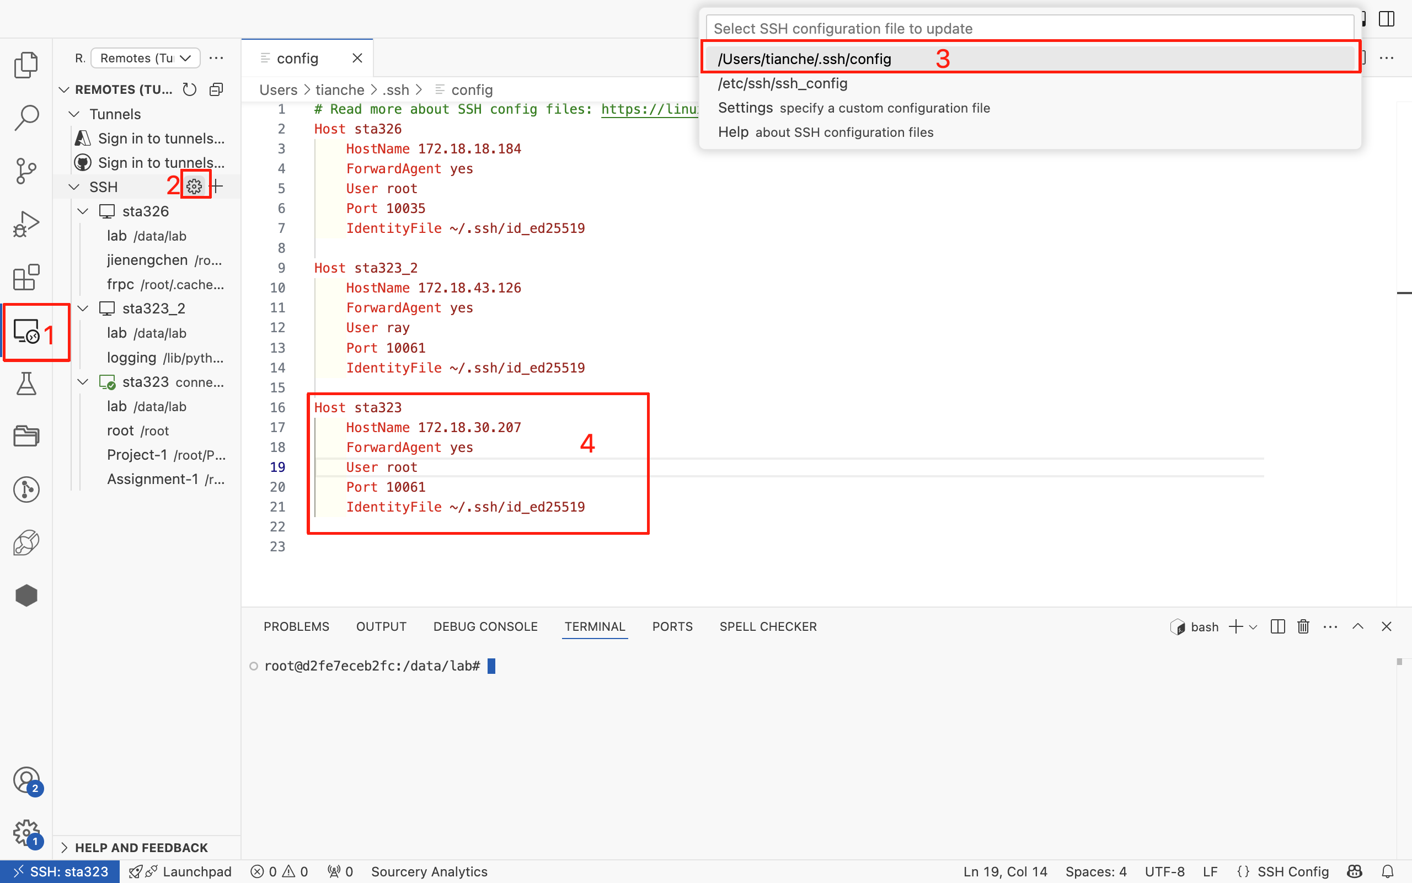Screen dimensions: 1412x883
Task: Click SSH: sta323 remote status button
Action: point(61,871)
